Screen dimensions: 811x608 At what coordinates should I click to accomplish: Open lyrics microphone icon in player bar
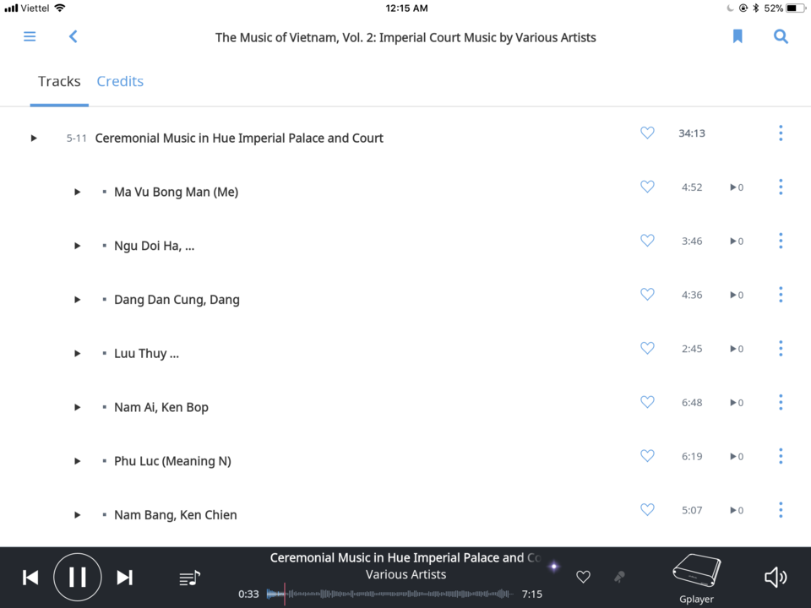(619, 577)
